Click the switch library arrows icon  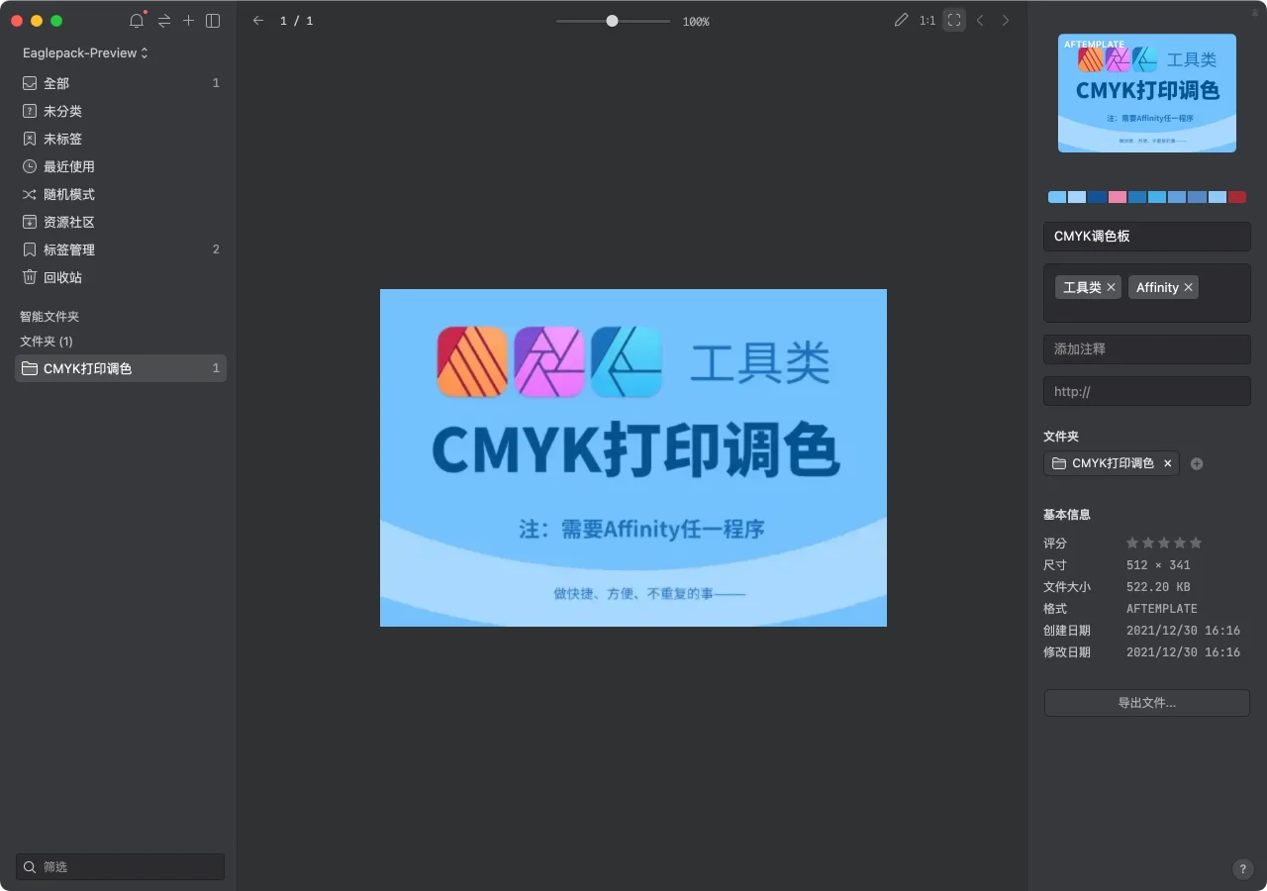[x=164, y=21]
